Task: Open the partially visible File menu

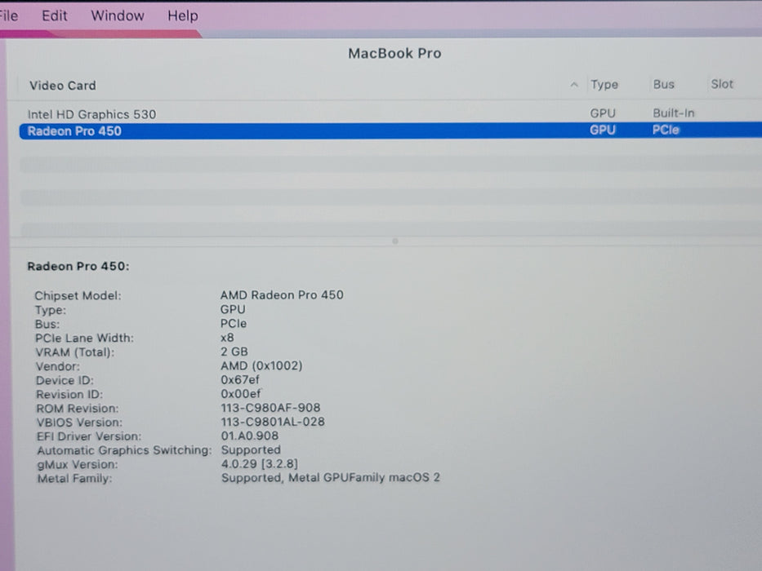Action: (9, 15)
